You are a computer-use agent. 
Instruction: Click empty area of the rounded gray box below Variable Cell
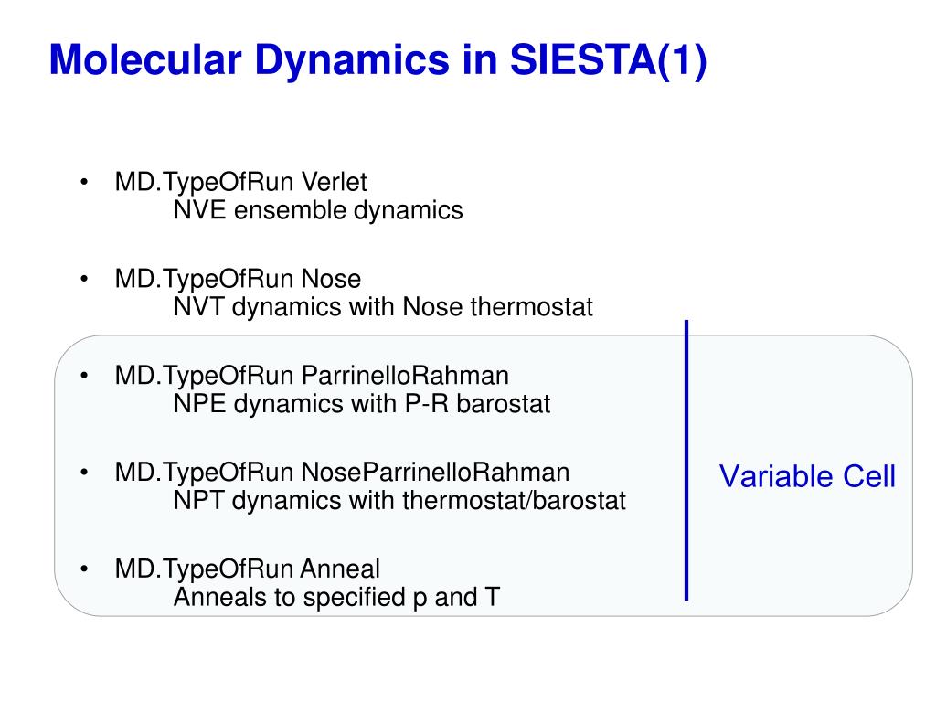click(x=800, y=555)
